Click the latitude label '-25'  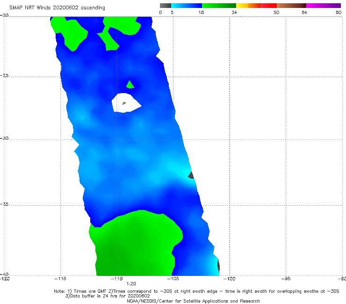pos(4,76)
